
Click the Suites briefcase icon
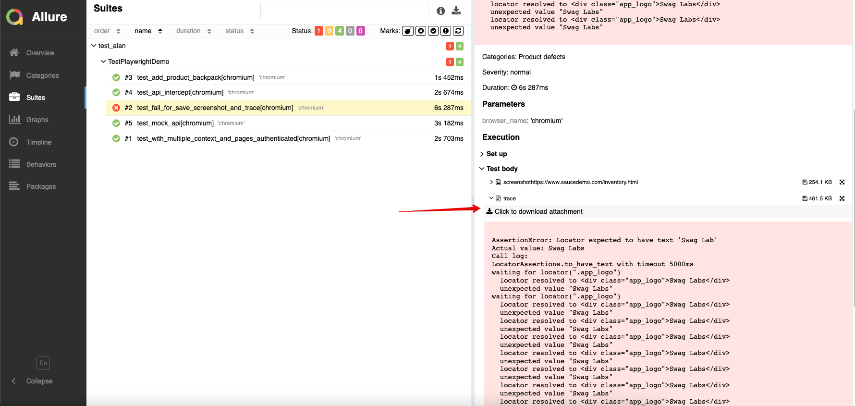point(14,97)
